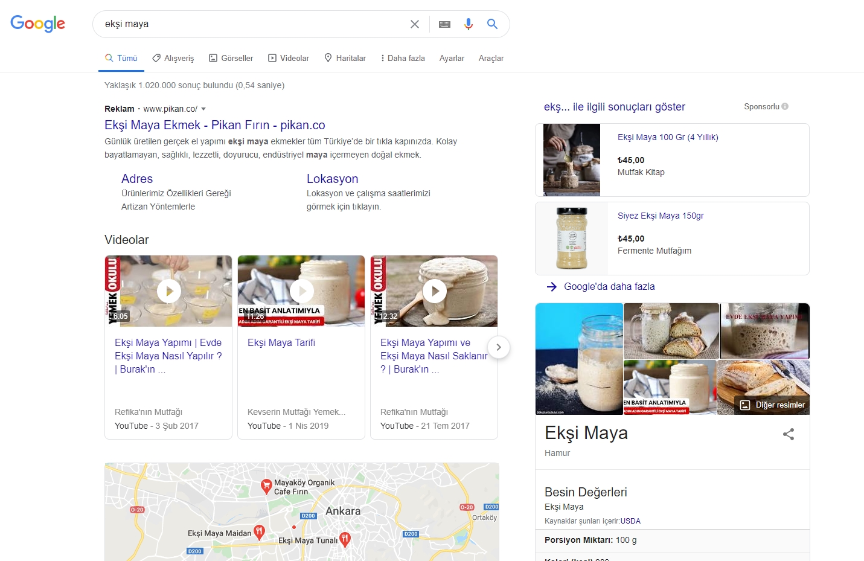Open the 'Google'da daha fazla' link

click(609, 287)
